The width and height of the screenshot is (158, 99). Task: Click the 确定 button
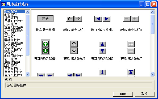(123, 94)
